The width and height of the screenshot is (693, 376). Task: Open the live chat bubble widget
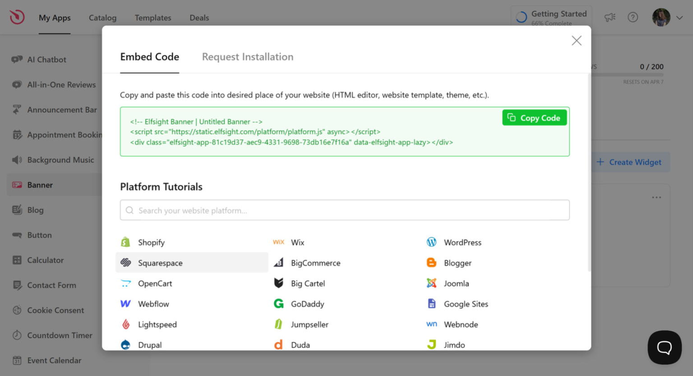pyautogui.click(x=664, y=347)
